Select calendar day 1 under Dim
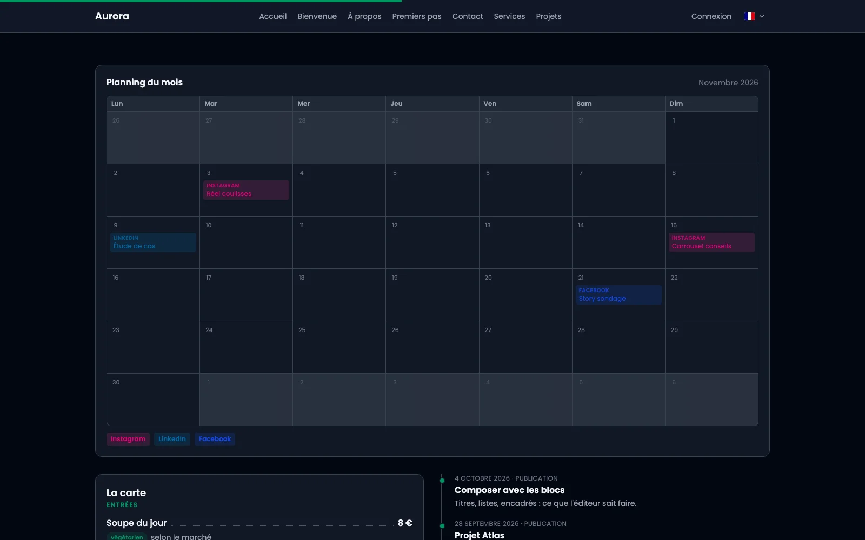This screenshot has height=540, width=865. pyautogui.click(x=711, y=138)
